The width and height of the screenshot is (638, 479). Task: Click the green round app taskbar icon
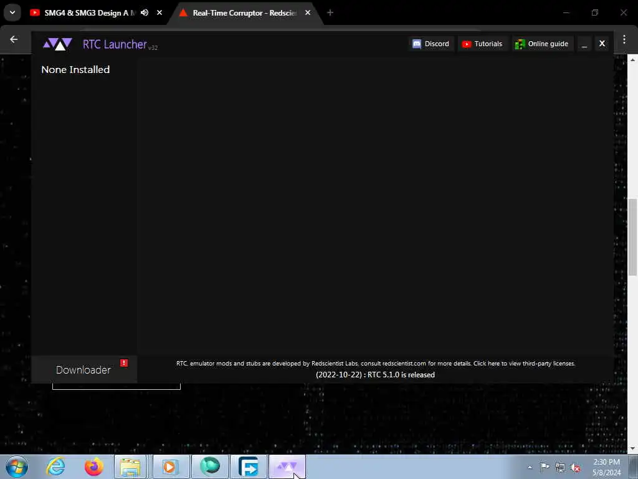click(210, 467)
